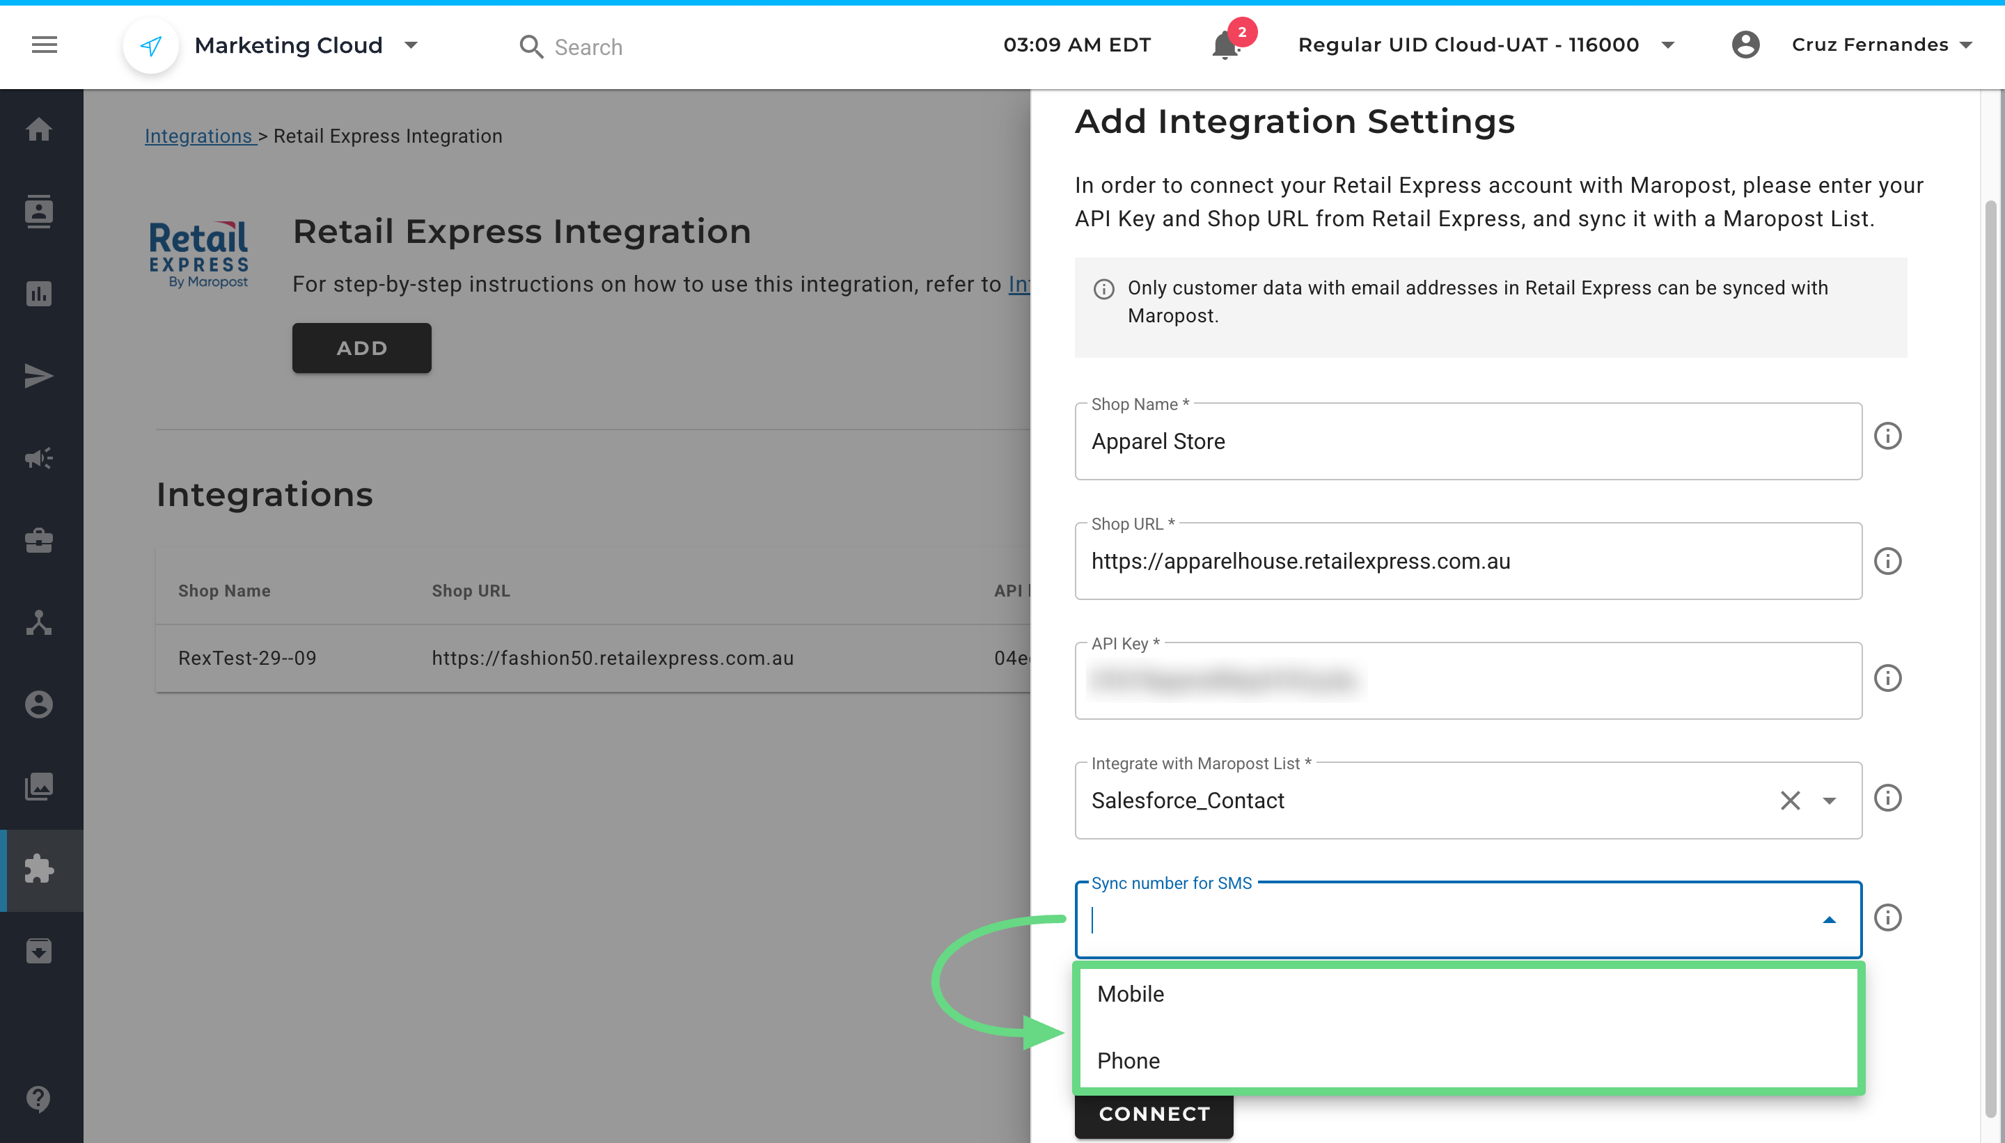Open the Reports bar chart sidebar icon
Viewport: 2005px width, 1143px height.
coord(39,294)
